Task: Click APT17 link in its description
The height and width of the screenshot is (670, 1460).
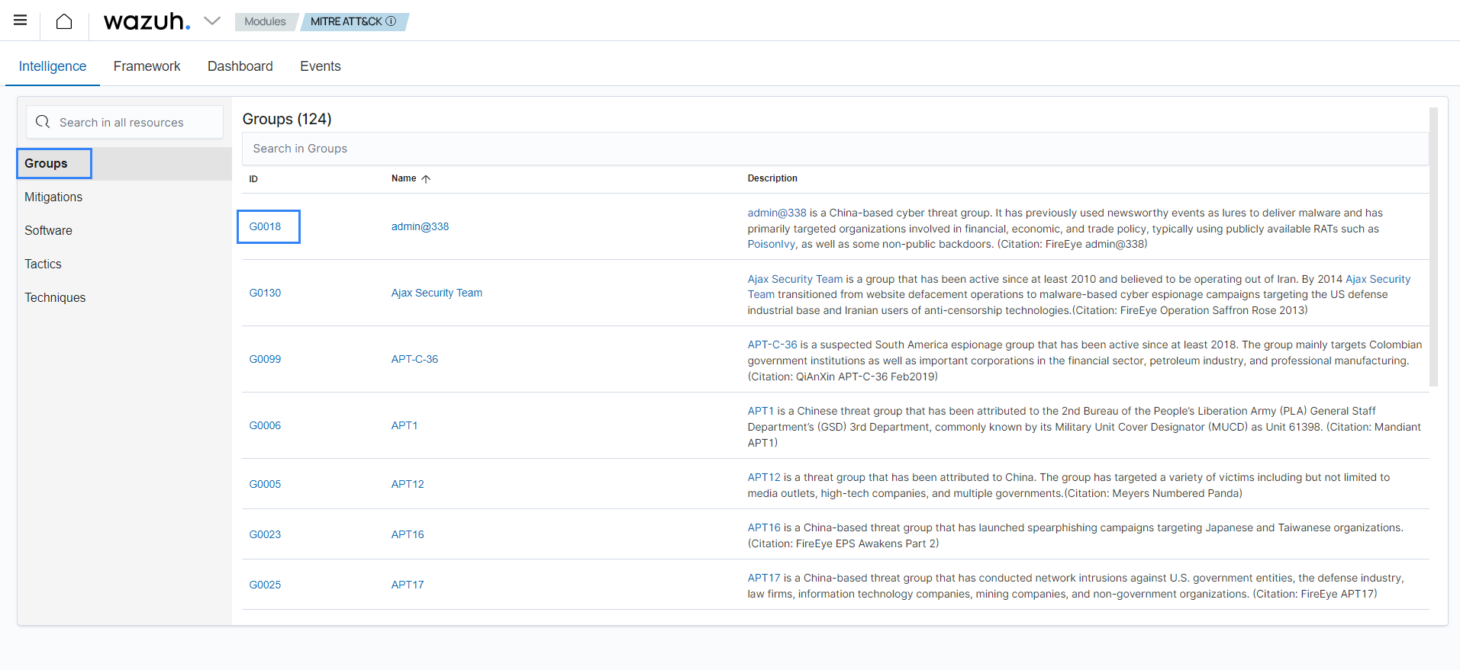Action: (764, 578)
